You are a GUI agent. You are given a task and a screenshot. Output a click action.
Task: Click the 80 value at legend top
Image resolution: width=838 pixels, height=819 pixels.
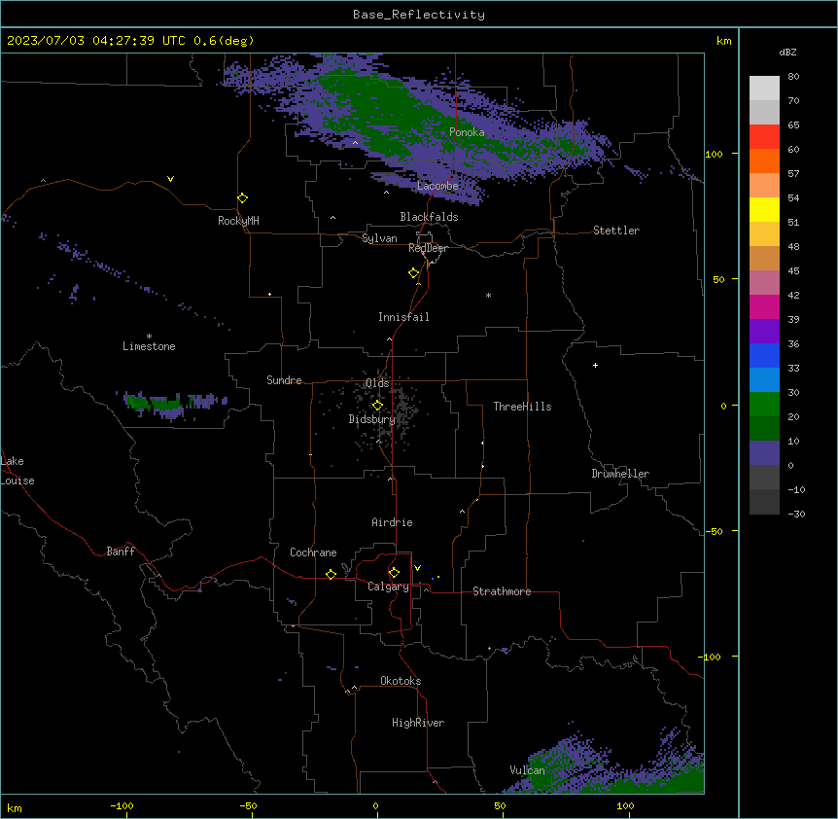[793, 77]
